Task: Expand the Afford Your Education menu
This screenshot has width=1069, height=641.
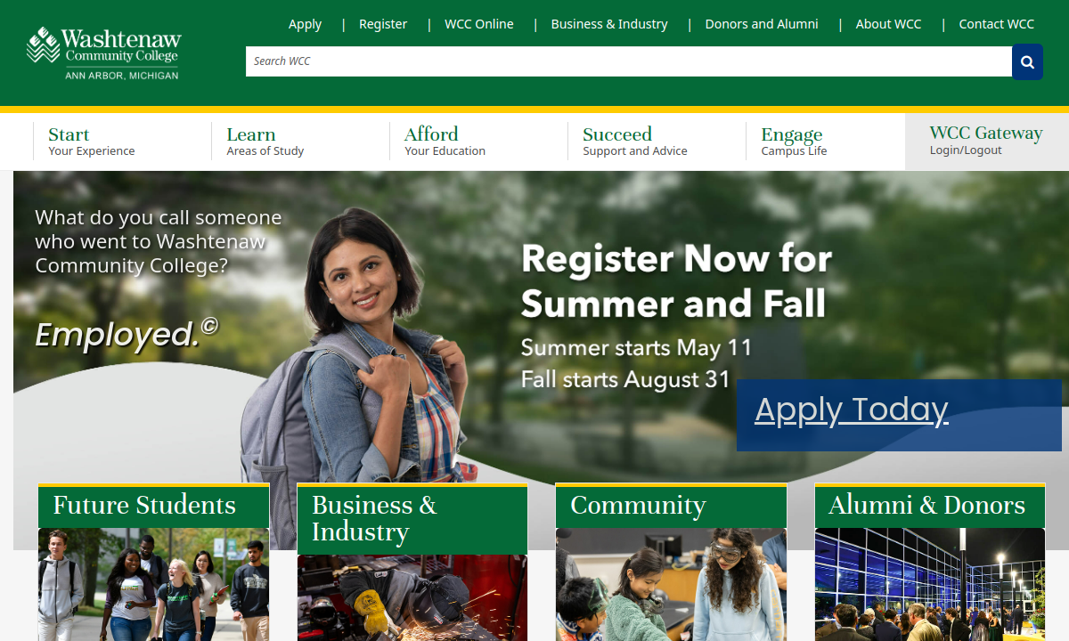Action: click(445, 142)
